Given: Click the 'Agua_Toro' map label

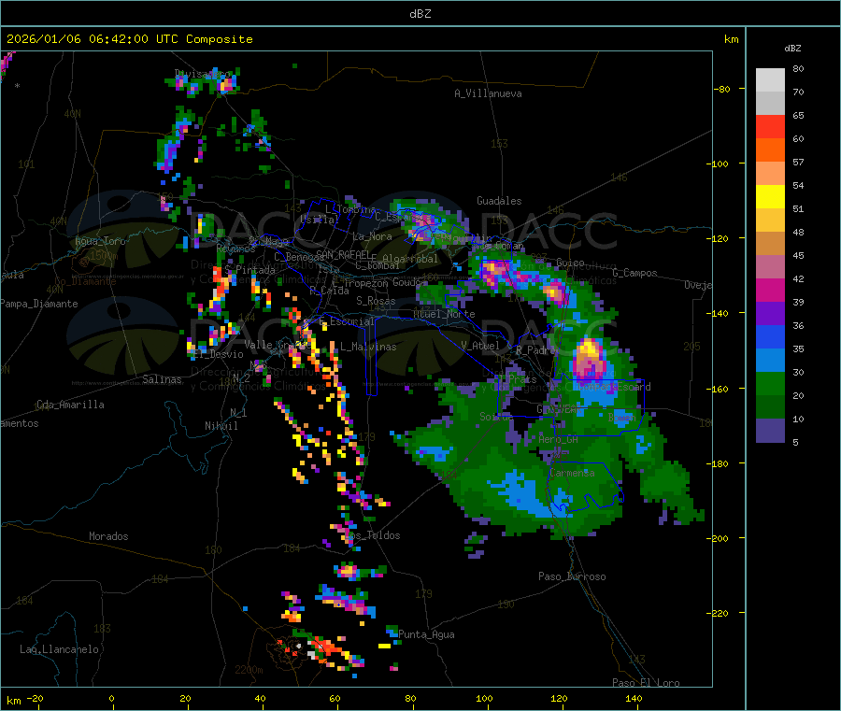Looking at the screenshot, I should 100,241.
